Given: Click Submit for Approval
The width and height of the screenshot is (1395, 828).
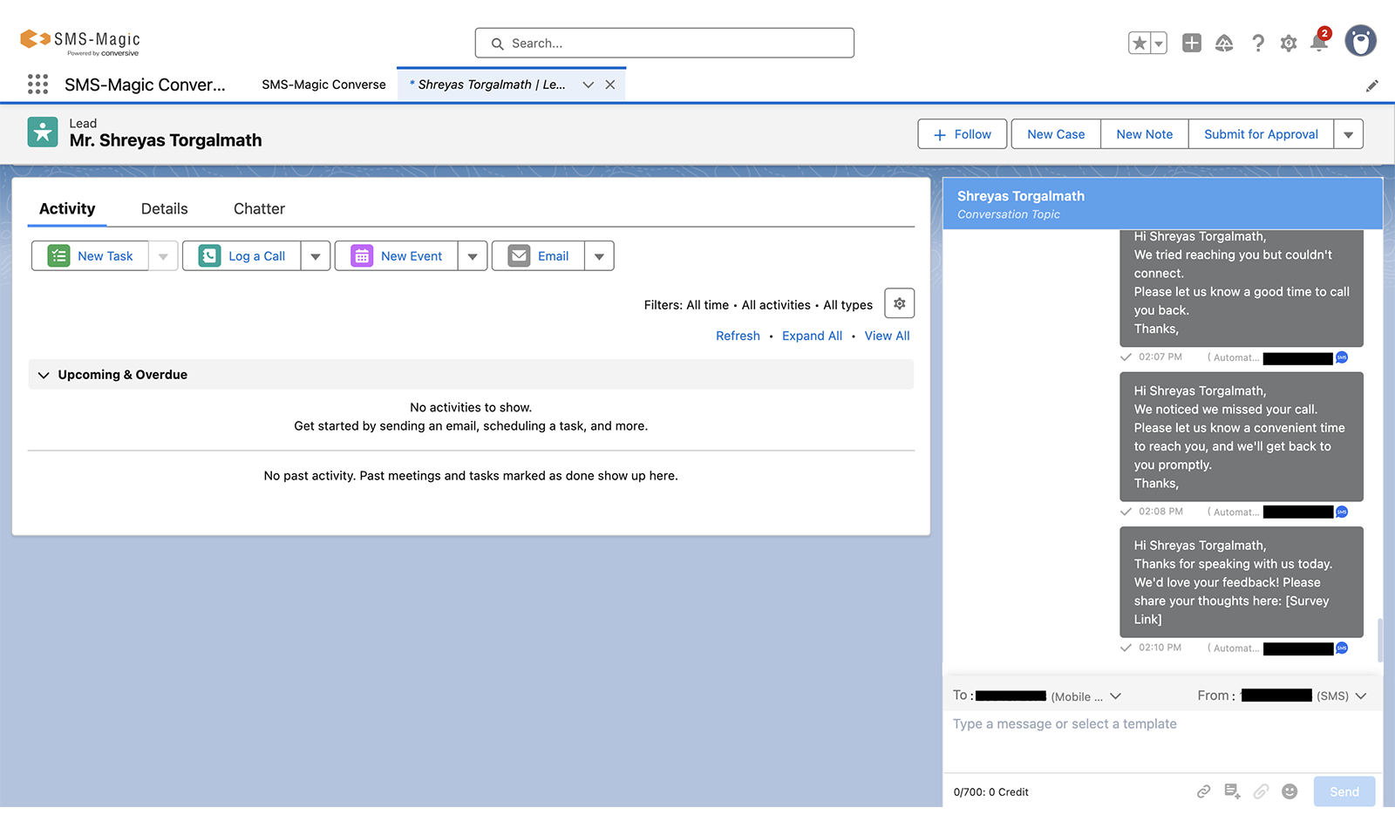Looking at the screenshot, I should [x=1261, y=134].
